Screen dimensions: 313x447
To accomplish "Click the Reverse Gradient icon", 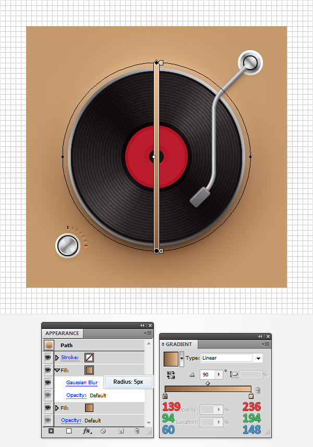I will pos(171,374).
